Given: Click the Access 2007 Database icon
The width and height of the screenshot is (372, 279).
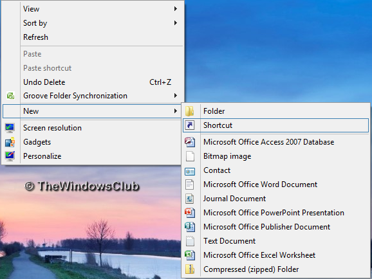Looking at the screenshot, I should coord(190,142).
